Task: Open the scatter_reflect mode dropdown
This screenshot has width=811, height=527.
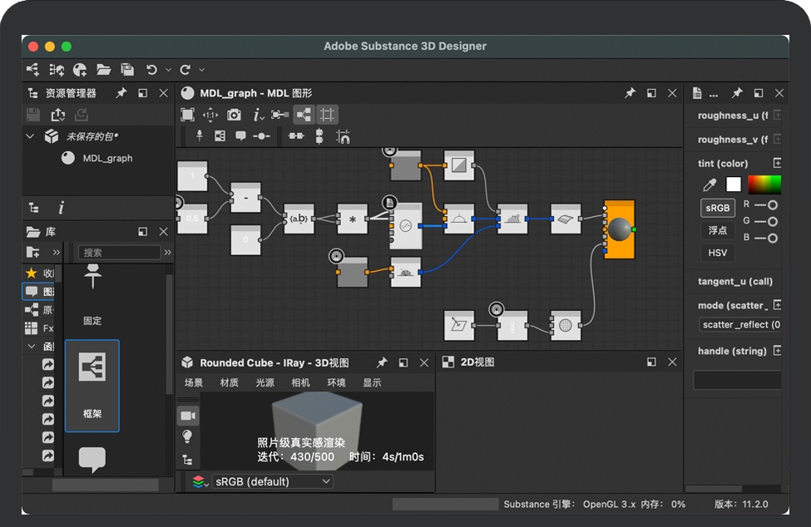Action: 739,325
